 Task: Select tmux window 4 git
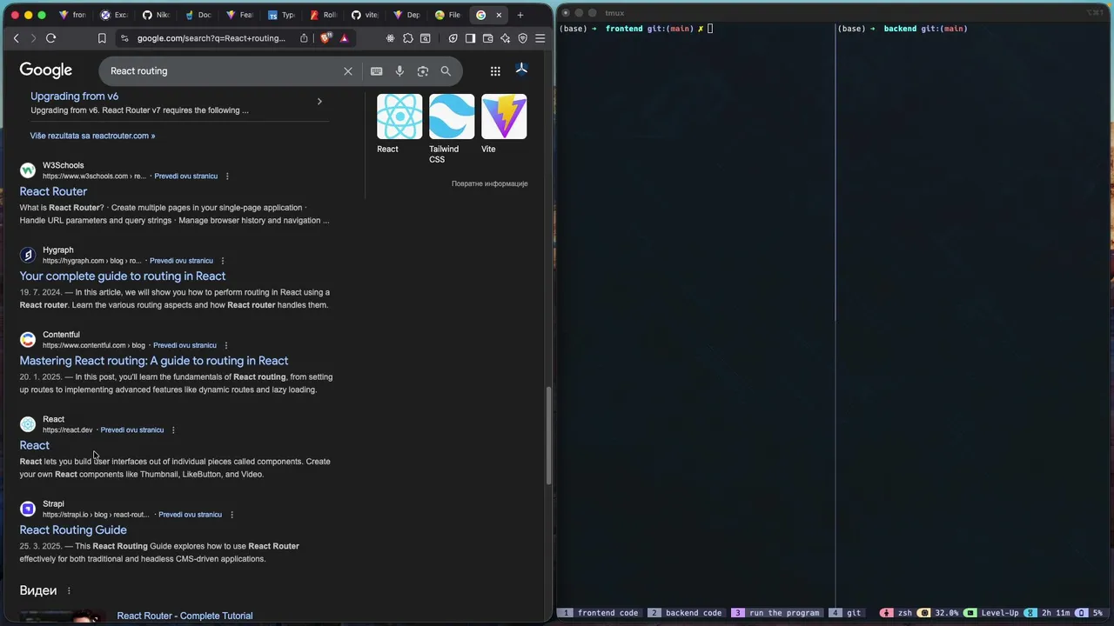tap(845, 613)
